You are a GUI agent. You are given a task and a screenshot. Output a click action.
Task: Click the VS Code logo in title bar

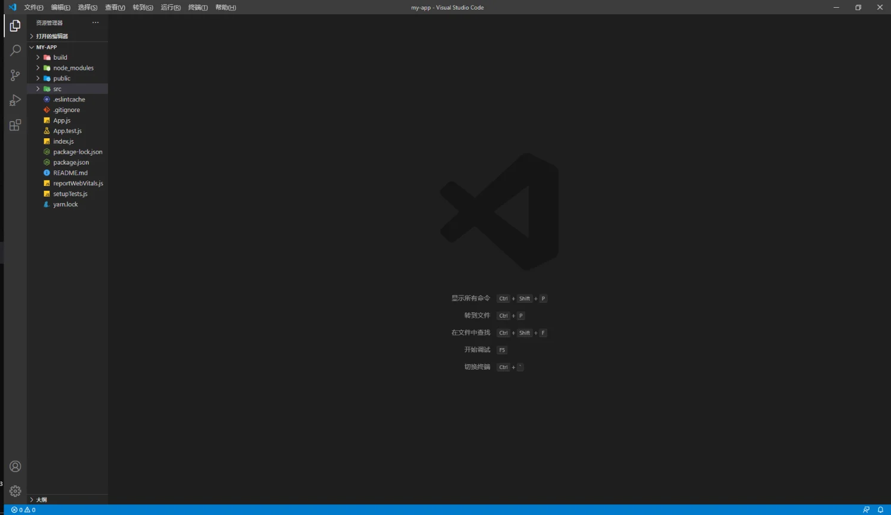tap(12, 7)
